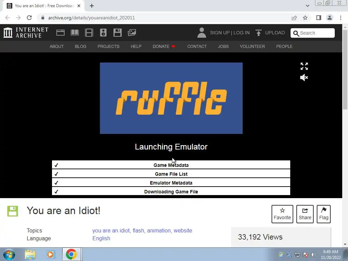
Task: Bookmark this tab with star icon
Action: pos(305,18)
